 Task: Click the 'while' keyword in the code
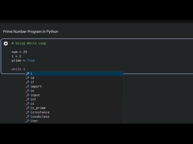(x=16, y=69)
